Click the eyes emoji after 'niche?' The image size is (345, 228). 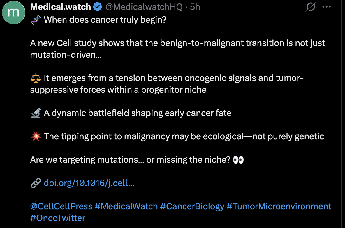tap(238, 160)
